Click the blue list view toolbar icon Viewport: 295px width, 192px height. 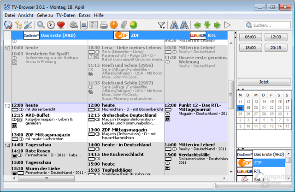pyautogui.click(x=84, y=25)
